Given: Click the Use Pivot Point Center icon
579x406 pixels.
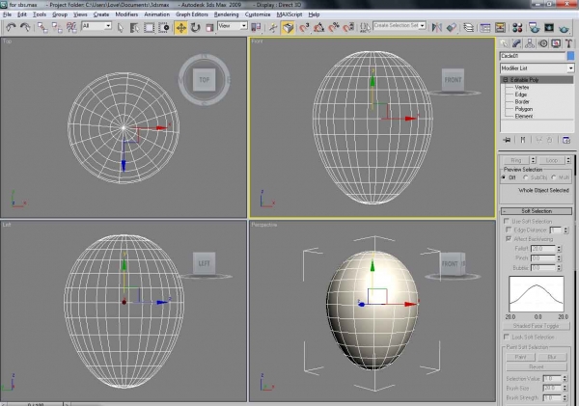Looking at the screenshot, I should [x=256, y=28].
